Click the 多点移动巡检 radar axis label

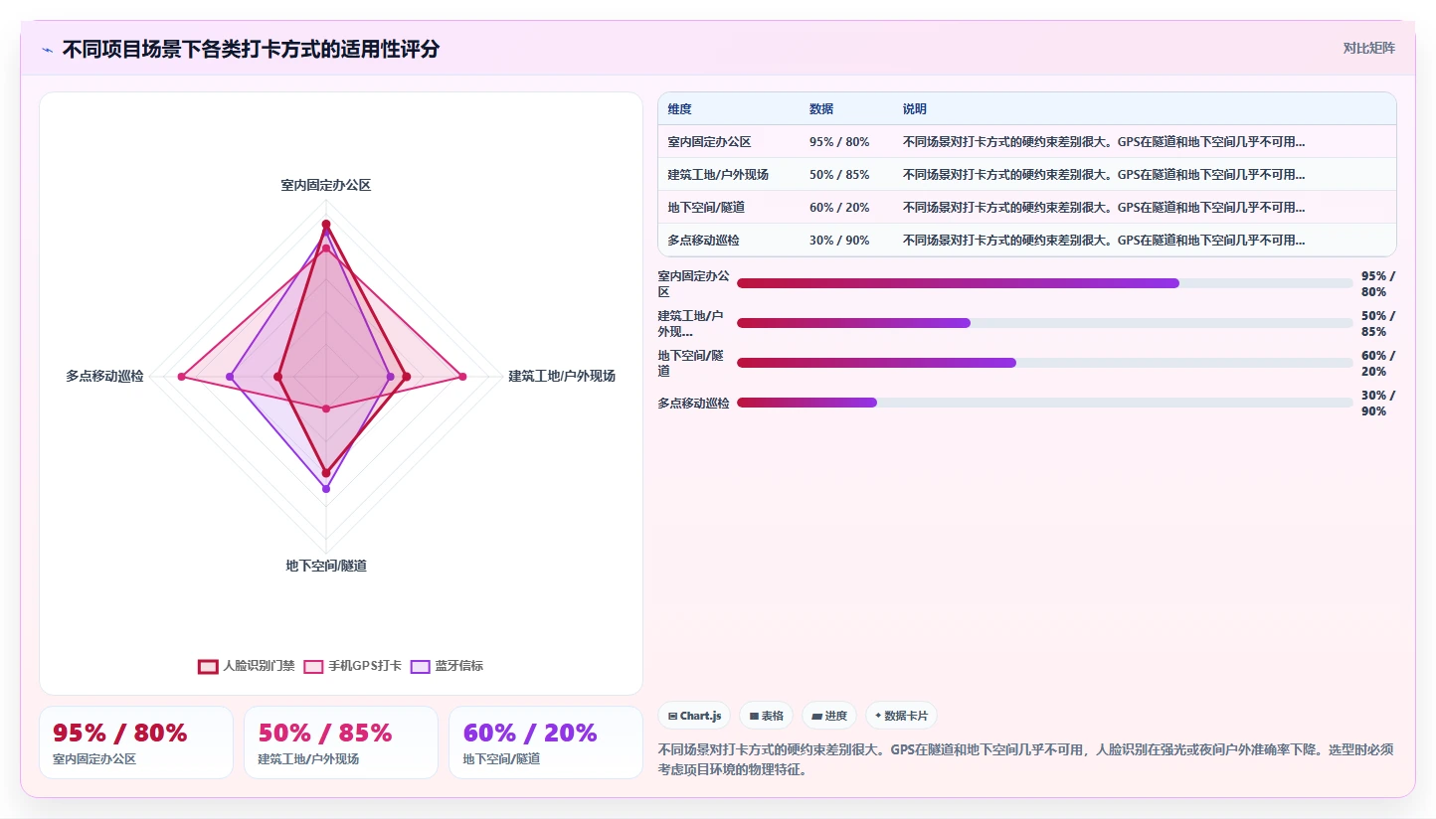click(x=104, y=376)
